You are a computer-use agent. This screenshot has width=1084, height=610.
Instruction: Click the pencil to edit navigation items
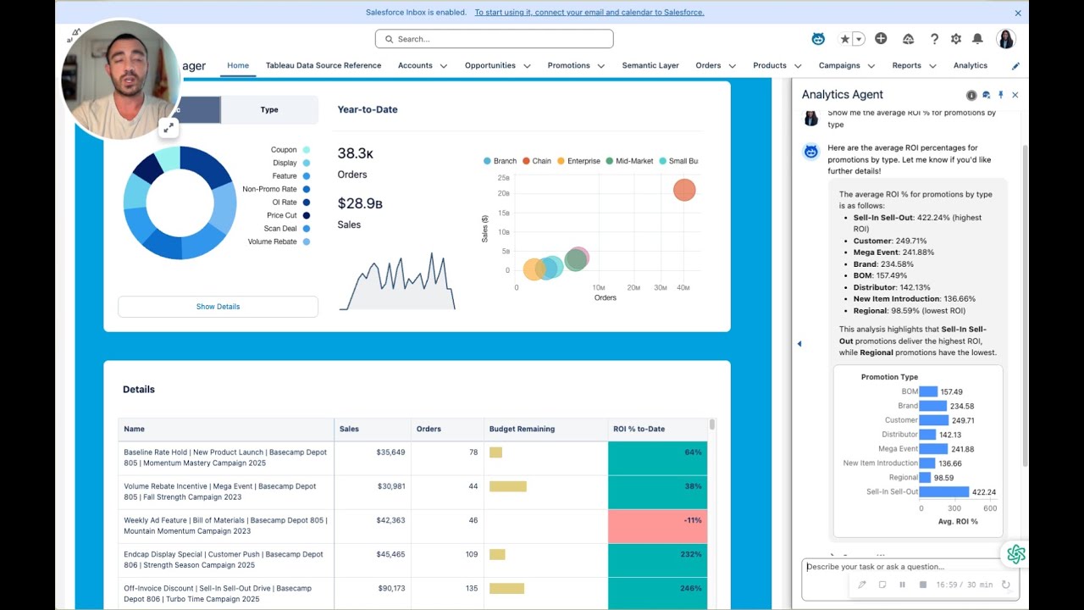(1015, 65)
